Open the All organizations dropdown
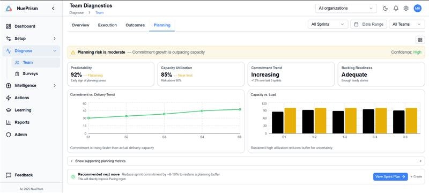 pyautogui.click(x=346, y=8)
